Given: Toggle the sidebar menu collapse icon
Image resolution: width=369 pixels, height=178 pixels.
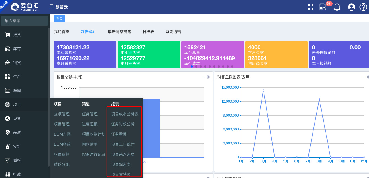Looking at the screenshot, I should click(51, 7).
